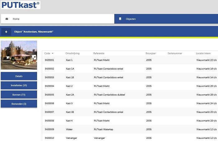This screenshot has width=218, height=141.
Task: Click the PUTkast logo
Action: click(20, 5)
